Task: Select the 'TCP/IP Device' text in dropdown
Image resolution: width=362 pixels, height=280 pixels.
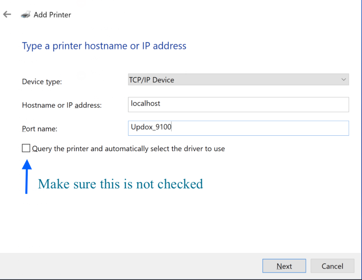Action: click(x=152, y=80)
